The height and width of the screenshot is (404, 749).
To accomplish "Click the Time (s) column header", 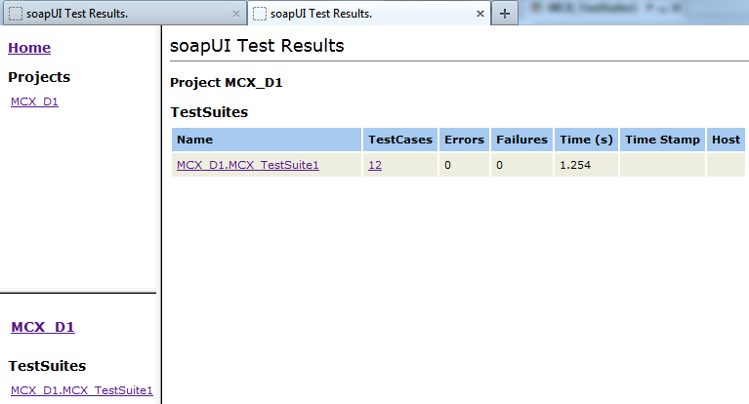I will [x=586, y=140].
